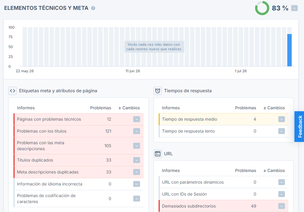
Task: Open Información de idioma incorrecta report
Action: point(79,184)
